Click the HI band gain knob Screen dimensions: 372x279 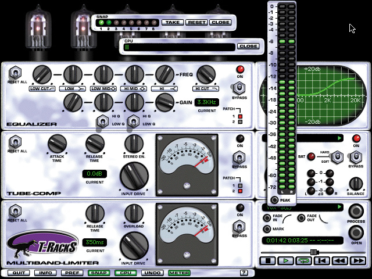click(x=164, y=102)
